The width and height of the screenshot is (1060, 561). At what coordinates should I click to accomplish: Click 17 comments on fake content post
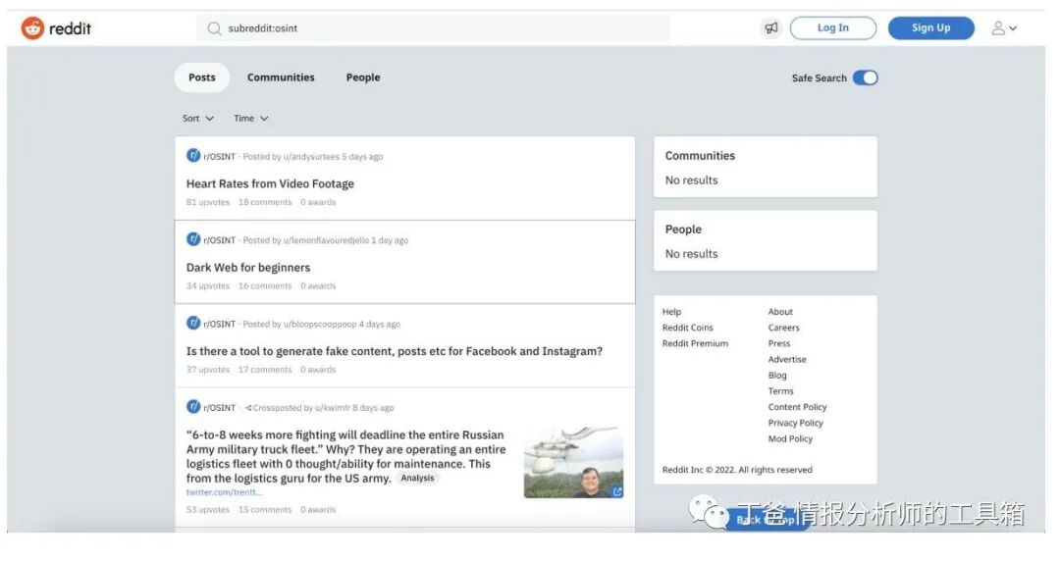tap(265, 370)
